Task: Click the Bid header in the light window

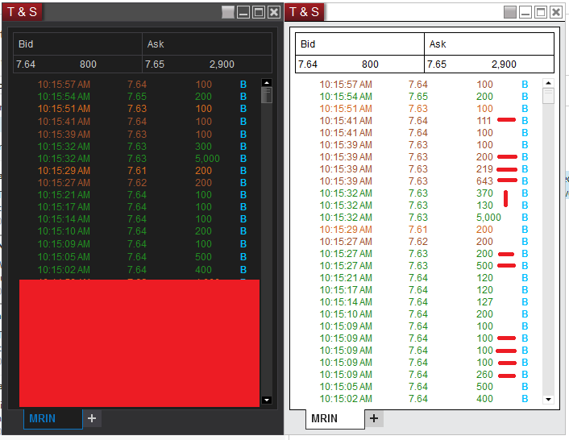Action: [x=359, y=44]
